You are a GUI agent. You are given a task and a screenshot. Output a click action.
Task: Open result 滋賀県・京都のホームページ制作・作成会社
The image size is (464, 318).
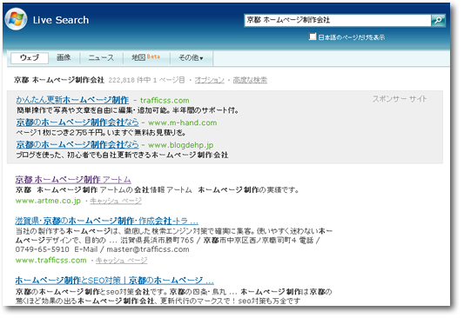coord(106,221)
